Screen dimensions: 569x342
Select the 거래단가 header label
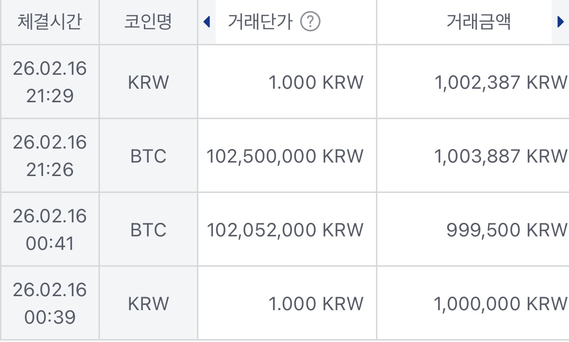pyautogui.click(x=260, y=22)
